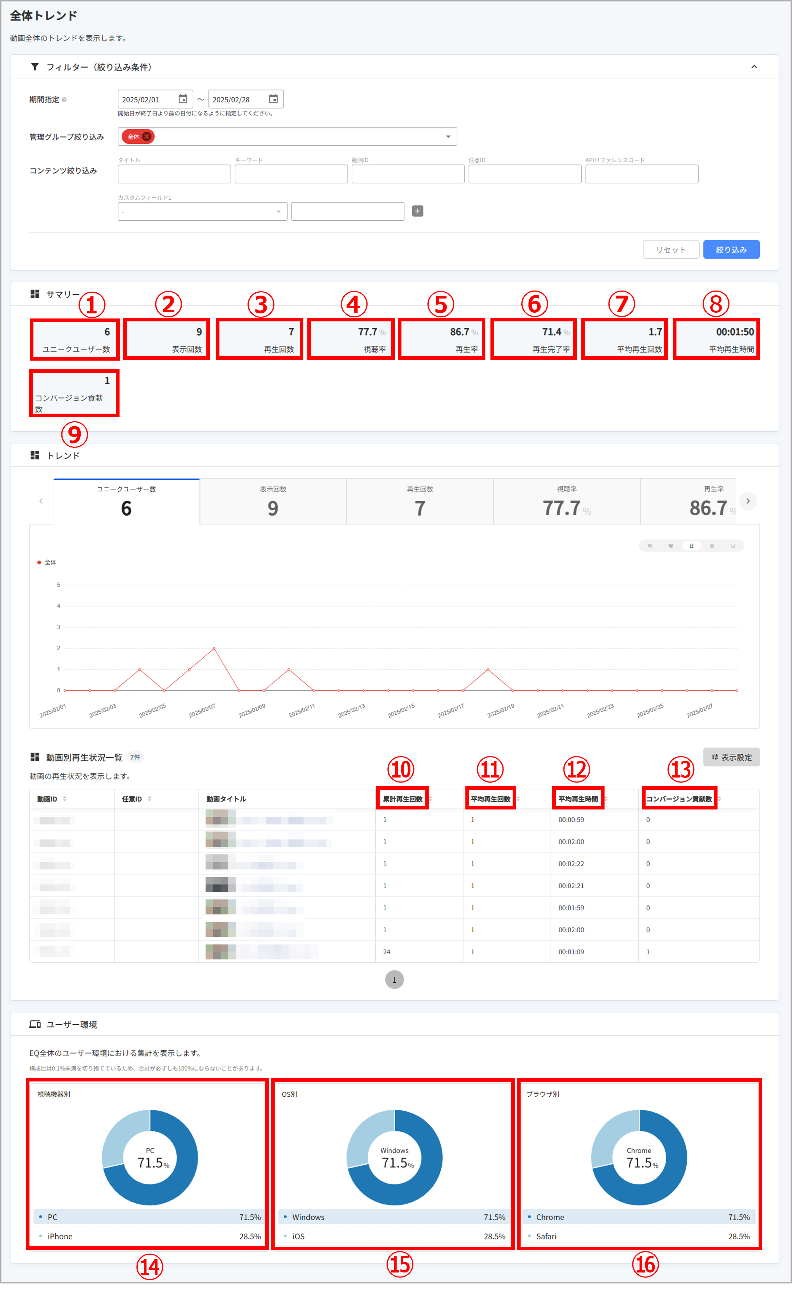Collapse the フィルター panel chevron
Image resolution: width=792 pixels, height=1299 pixels.
753,67
